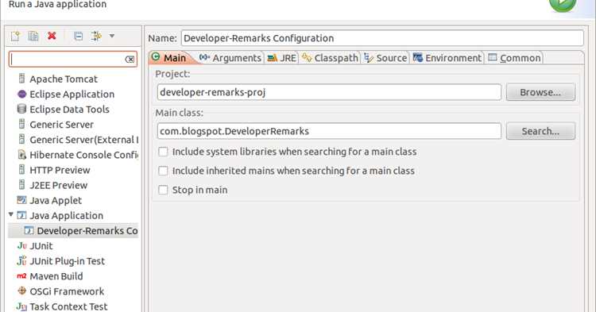Select the Eclipse Application item
The height and width of the screenshot is (312, 596).
(x=66, y=94)
